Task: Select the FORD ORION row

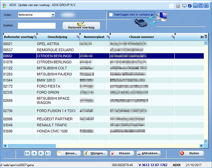Action: [x=103, y=92]
